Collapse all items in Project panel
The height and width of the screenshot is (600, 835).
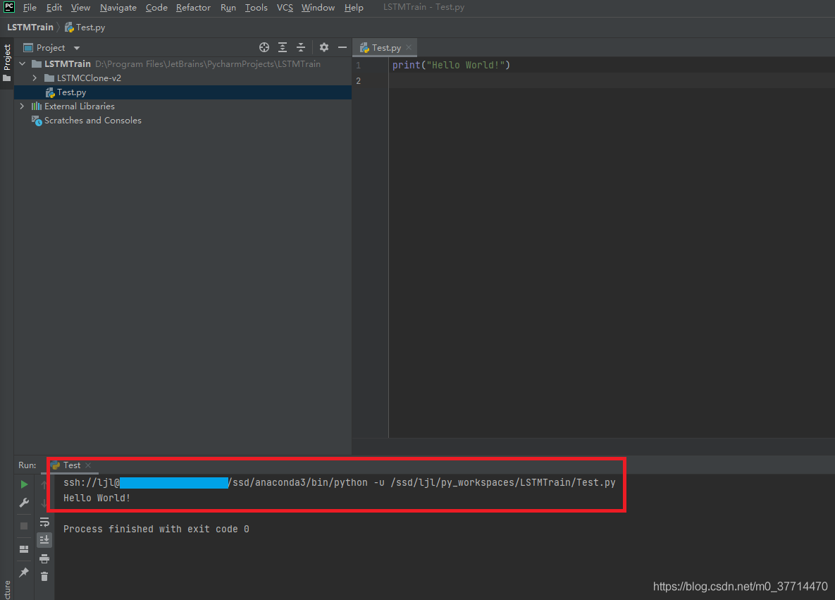(301, 47)
